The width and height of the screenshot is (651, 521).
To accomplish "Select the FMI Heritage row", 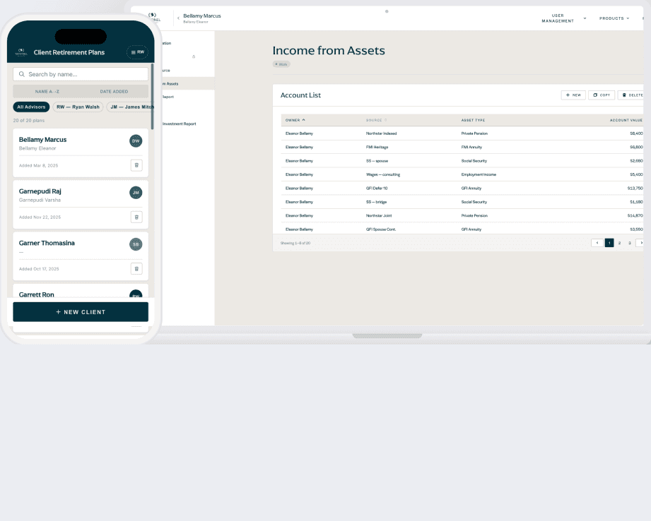I will click(x=462, y=148).
